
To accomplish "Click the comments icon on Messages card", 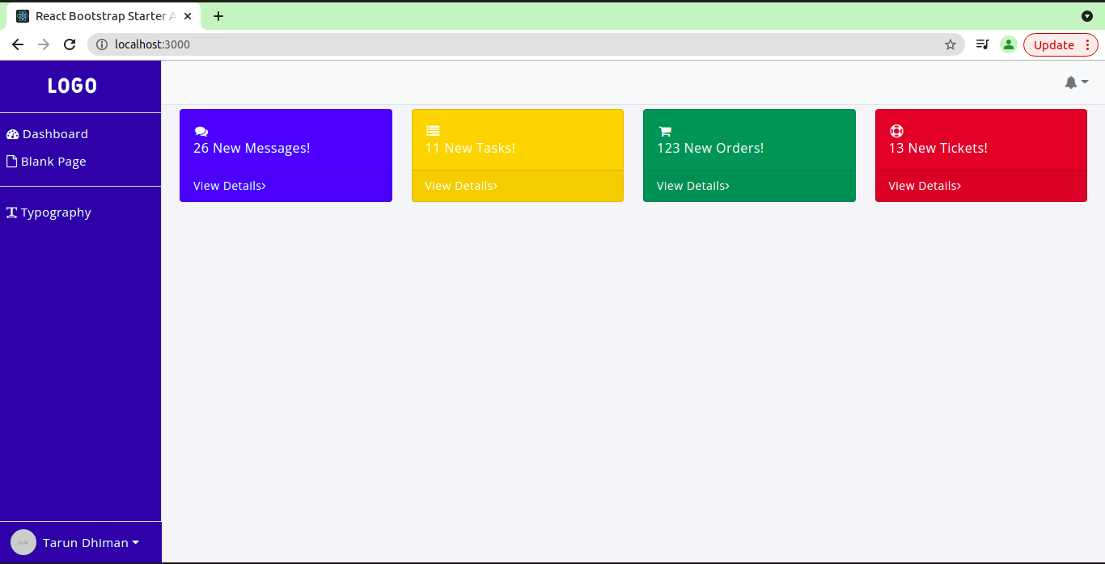I will (201, 131).
